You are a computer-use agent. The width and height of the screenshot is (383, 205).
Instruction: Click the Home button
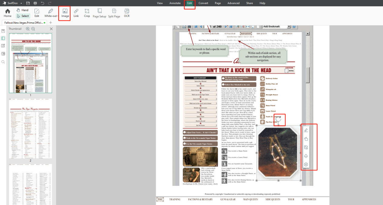pyautogui.click(x=7, y=12)
